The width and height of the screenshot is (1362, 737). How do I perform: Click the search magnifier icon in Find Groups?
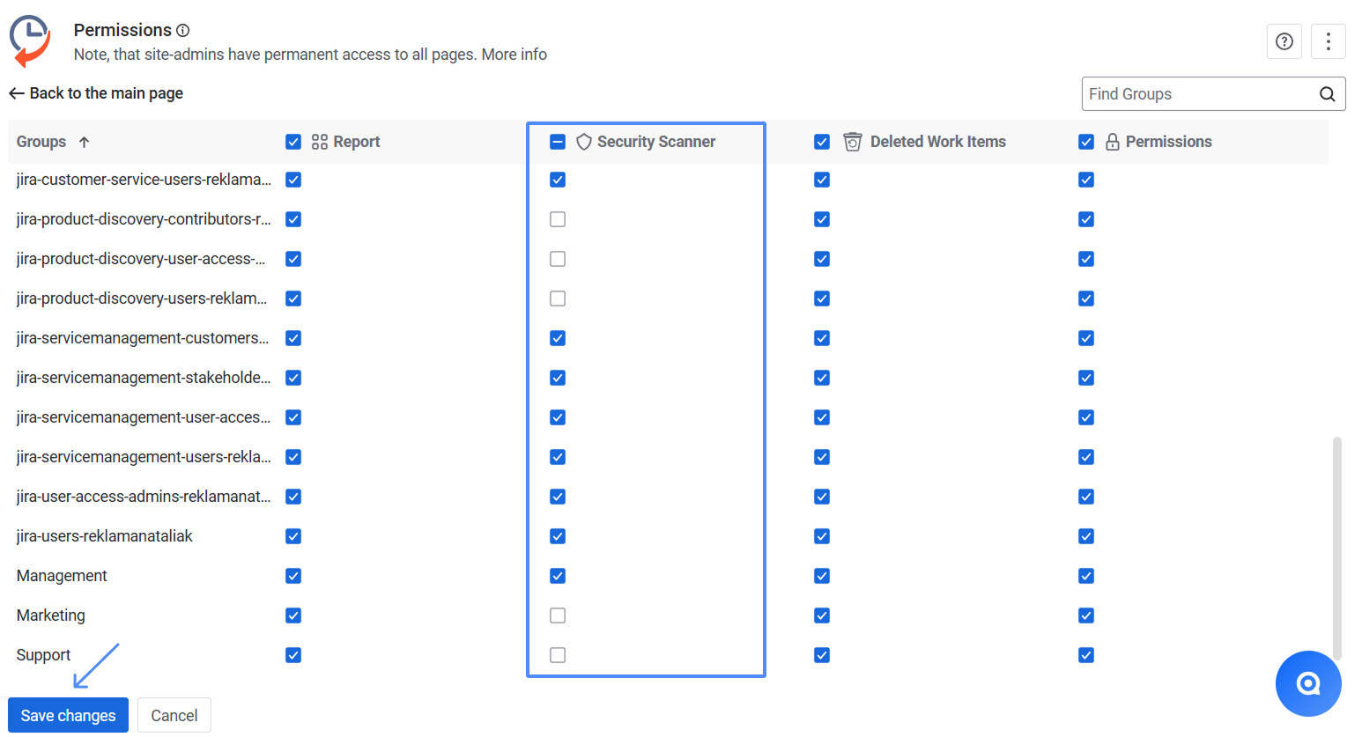click(x=1327, y=94)
